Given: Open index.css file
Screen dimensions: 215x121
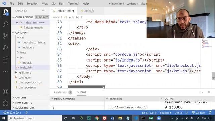Looking at the screenshot, I should [x=28, y=47].
